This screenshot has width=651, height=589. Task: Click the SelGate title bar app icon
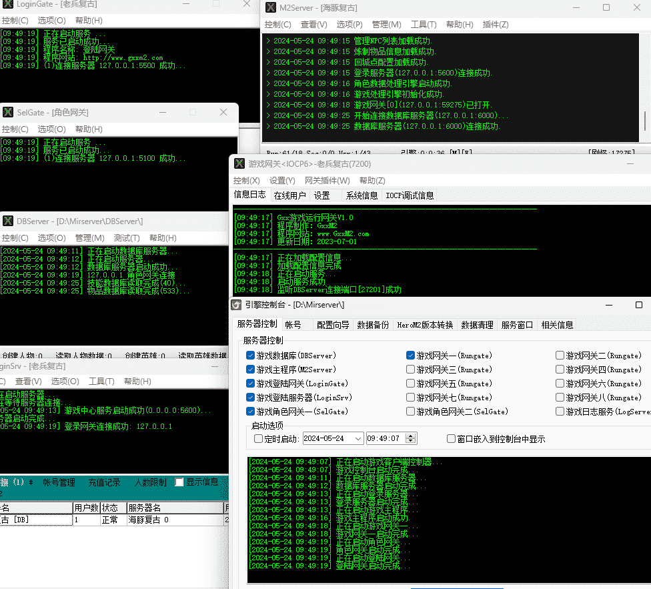click(8, 112)
